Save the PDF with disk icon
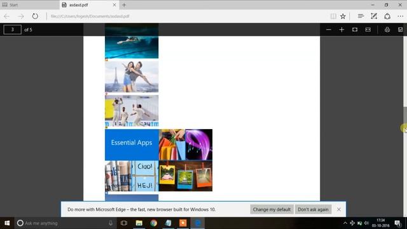The width and height of the screenshot is (407, 229). (x=400, y=30)
